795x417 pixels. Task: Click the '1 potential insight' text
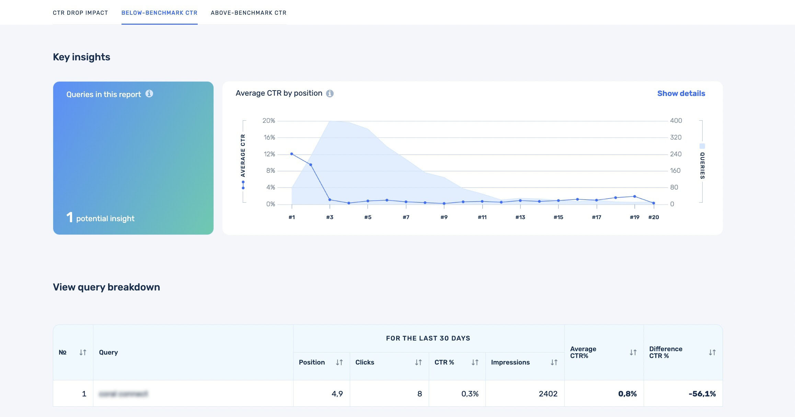(x=100, y=217)
